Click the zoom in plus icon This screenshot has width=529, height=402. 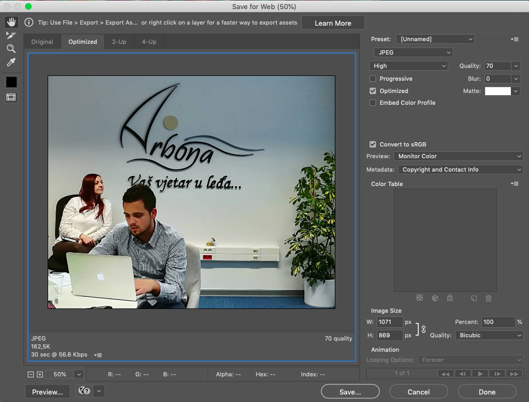(x=40, y=374)
